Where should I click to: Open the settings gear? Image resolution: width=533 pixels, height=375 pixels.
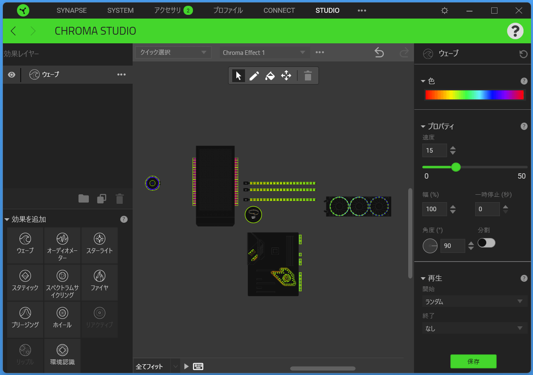click(x=445, y=11)
